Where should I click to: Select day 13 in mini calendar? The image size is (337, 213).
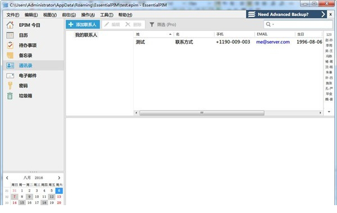59,197
